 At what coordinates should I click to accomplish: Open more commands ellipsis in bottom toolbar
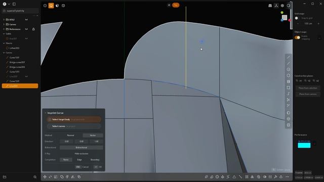288,177
